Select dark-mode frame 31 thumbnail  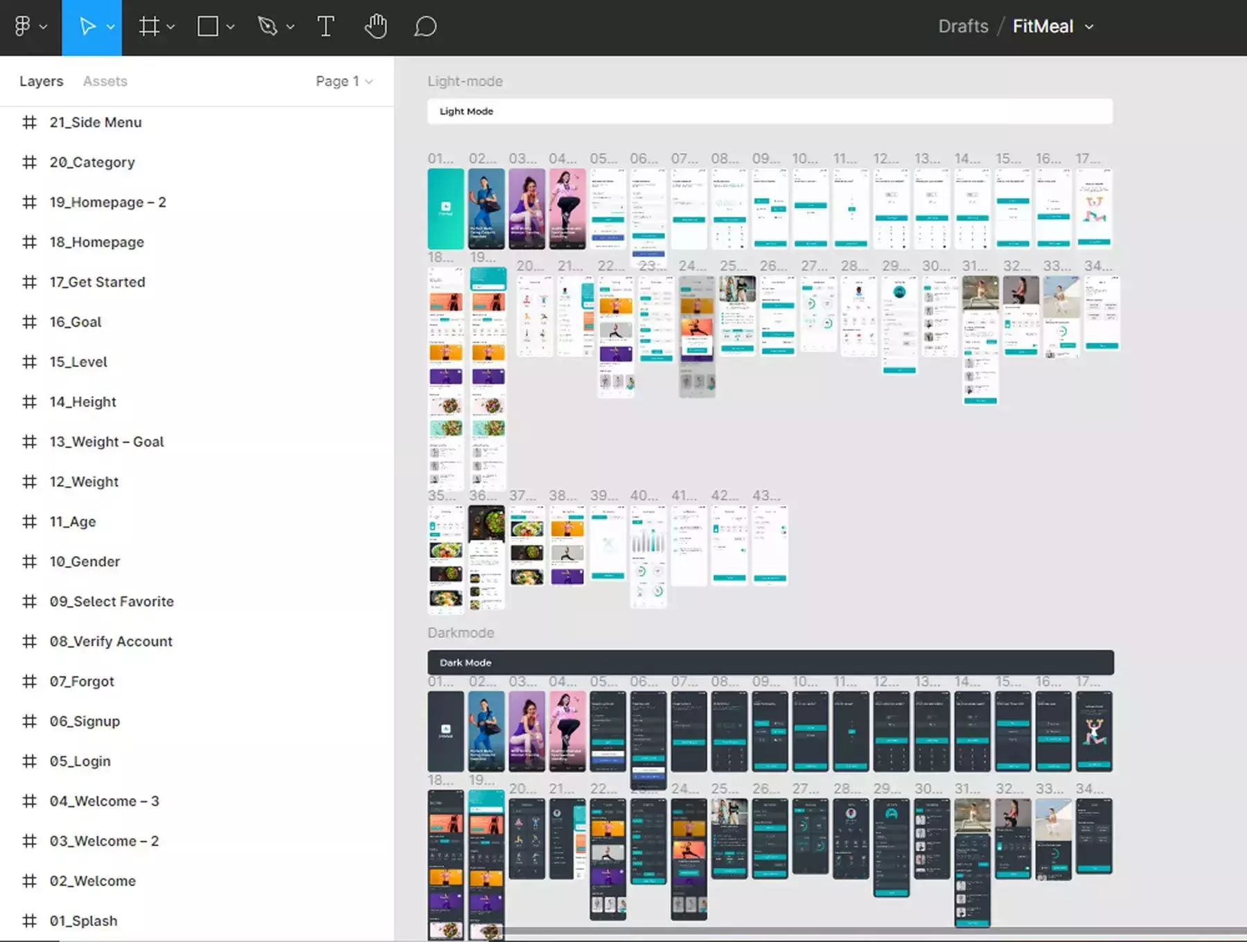tap(972, 863)
